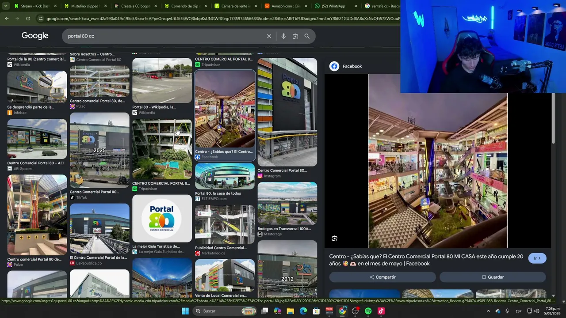Open the ELTIEMPO.com 'Portal 80, la casa de todos' result
This screenshot has width=566, height=318.
[225, 182]
